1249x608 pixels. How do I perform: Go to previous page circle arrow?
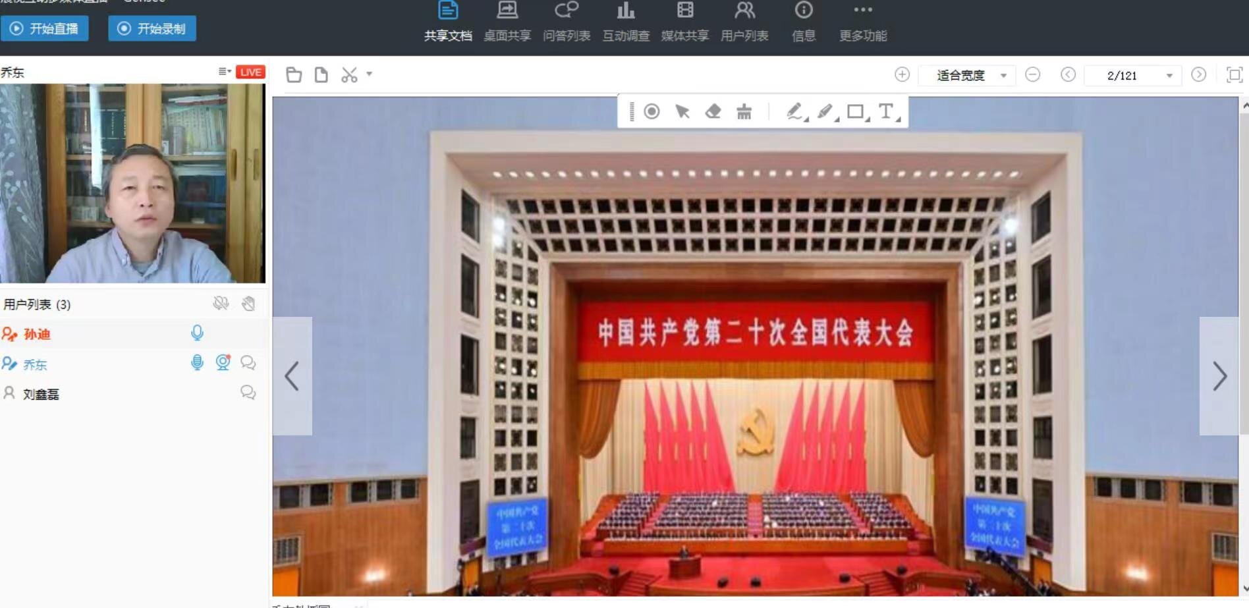tap(1069, 74)
